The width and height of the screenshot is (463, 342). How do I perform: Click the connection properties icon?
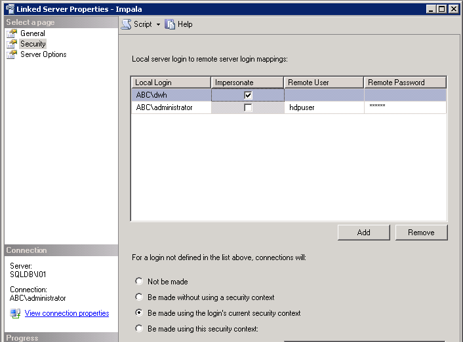tap(15, 313)
